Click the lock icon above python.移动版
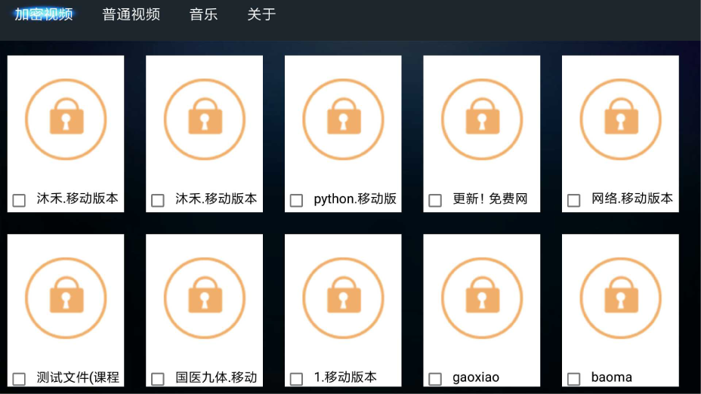This screenshot has width=701, height=394. pos(343,119)
